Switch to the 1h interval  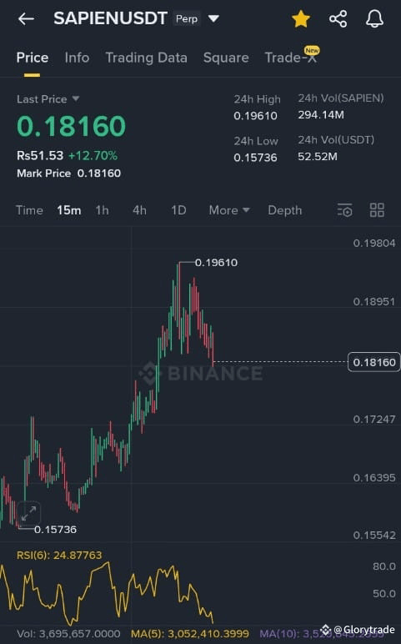103,210
